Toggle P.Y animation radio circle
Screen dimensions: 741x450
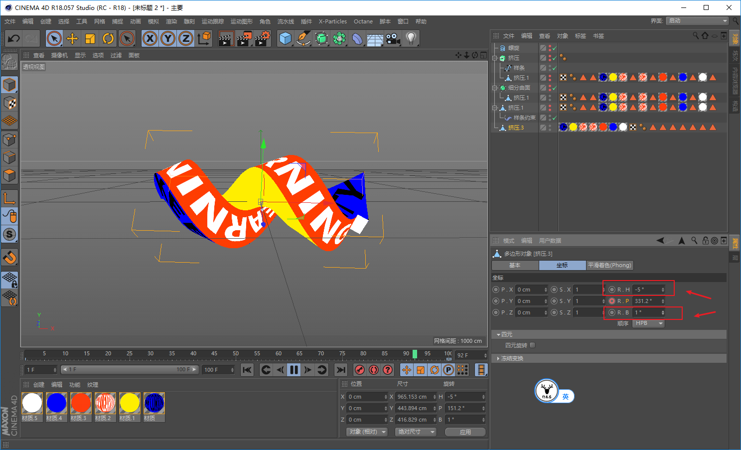[496, 301]
